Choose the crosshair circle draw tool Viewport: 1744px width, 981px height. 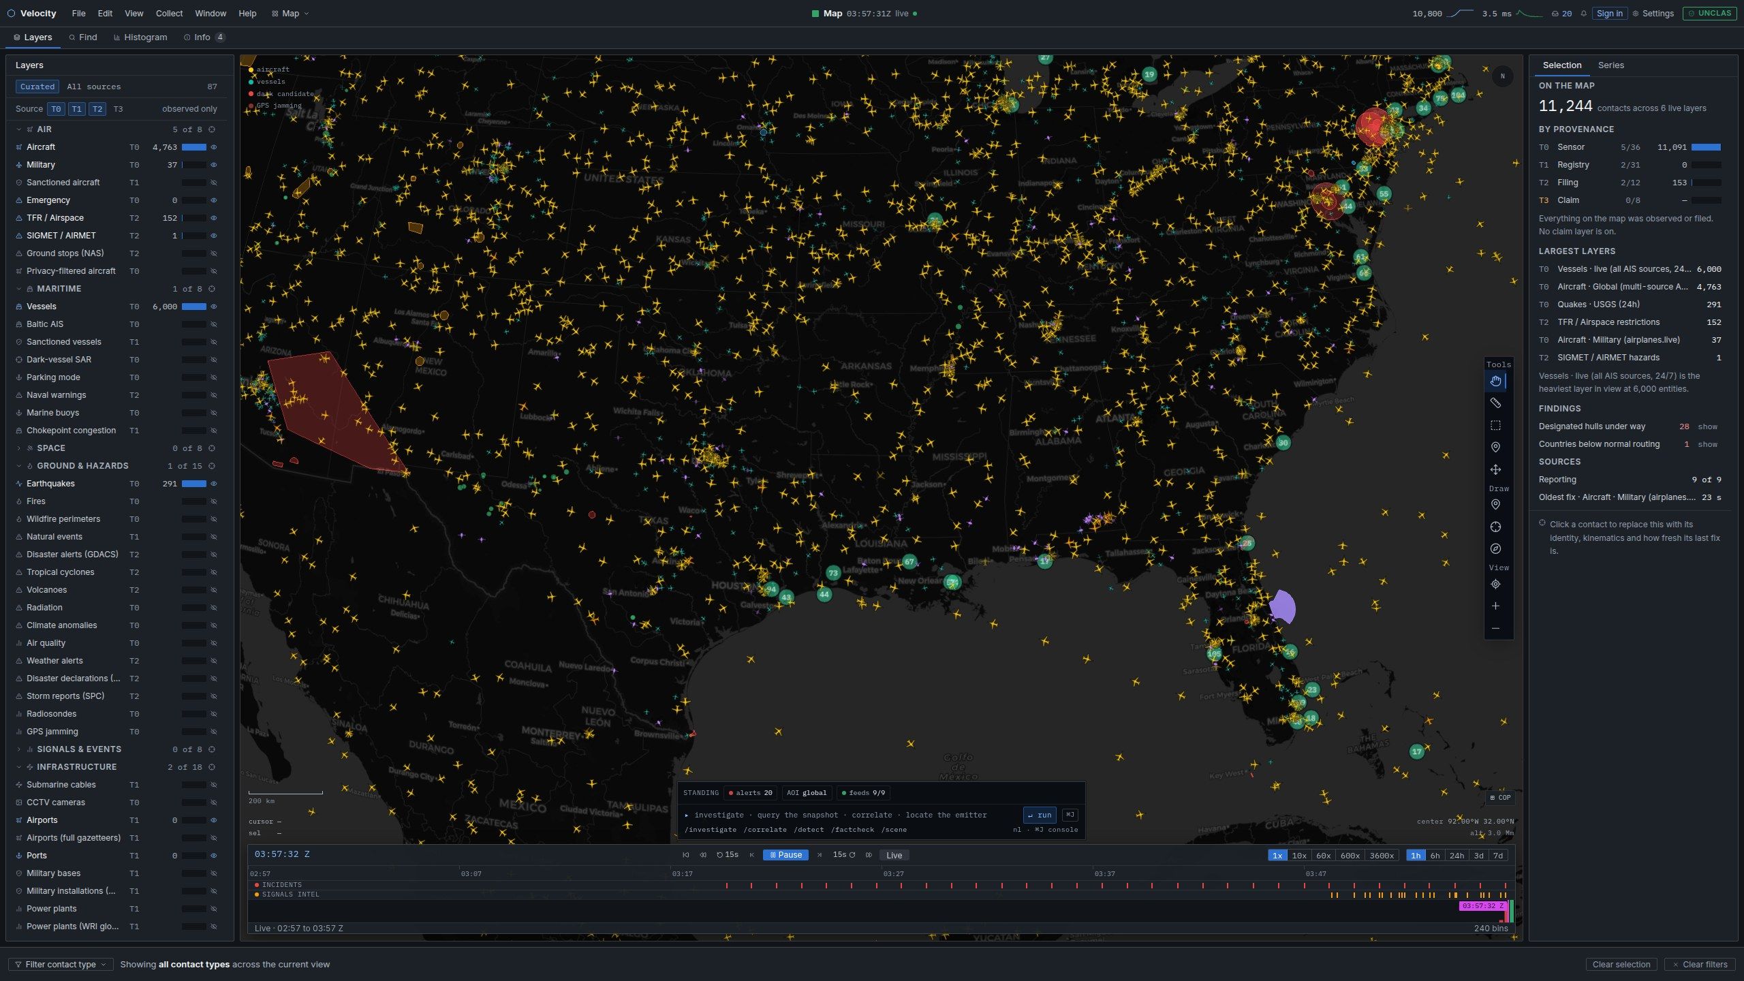point(1495,527)
